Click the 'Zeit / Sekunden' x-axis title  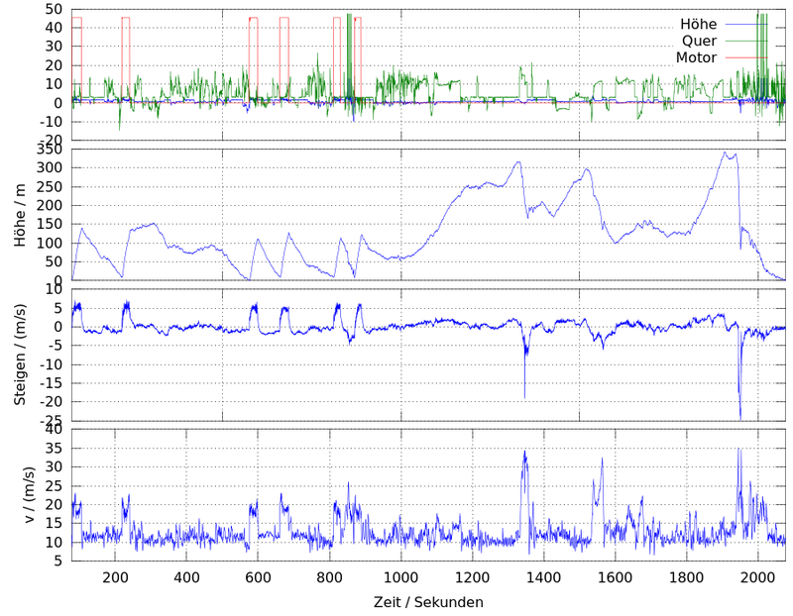click(x=428, y=602)
